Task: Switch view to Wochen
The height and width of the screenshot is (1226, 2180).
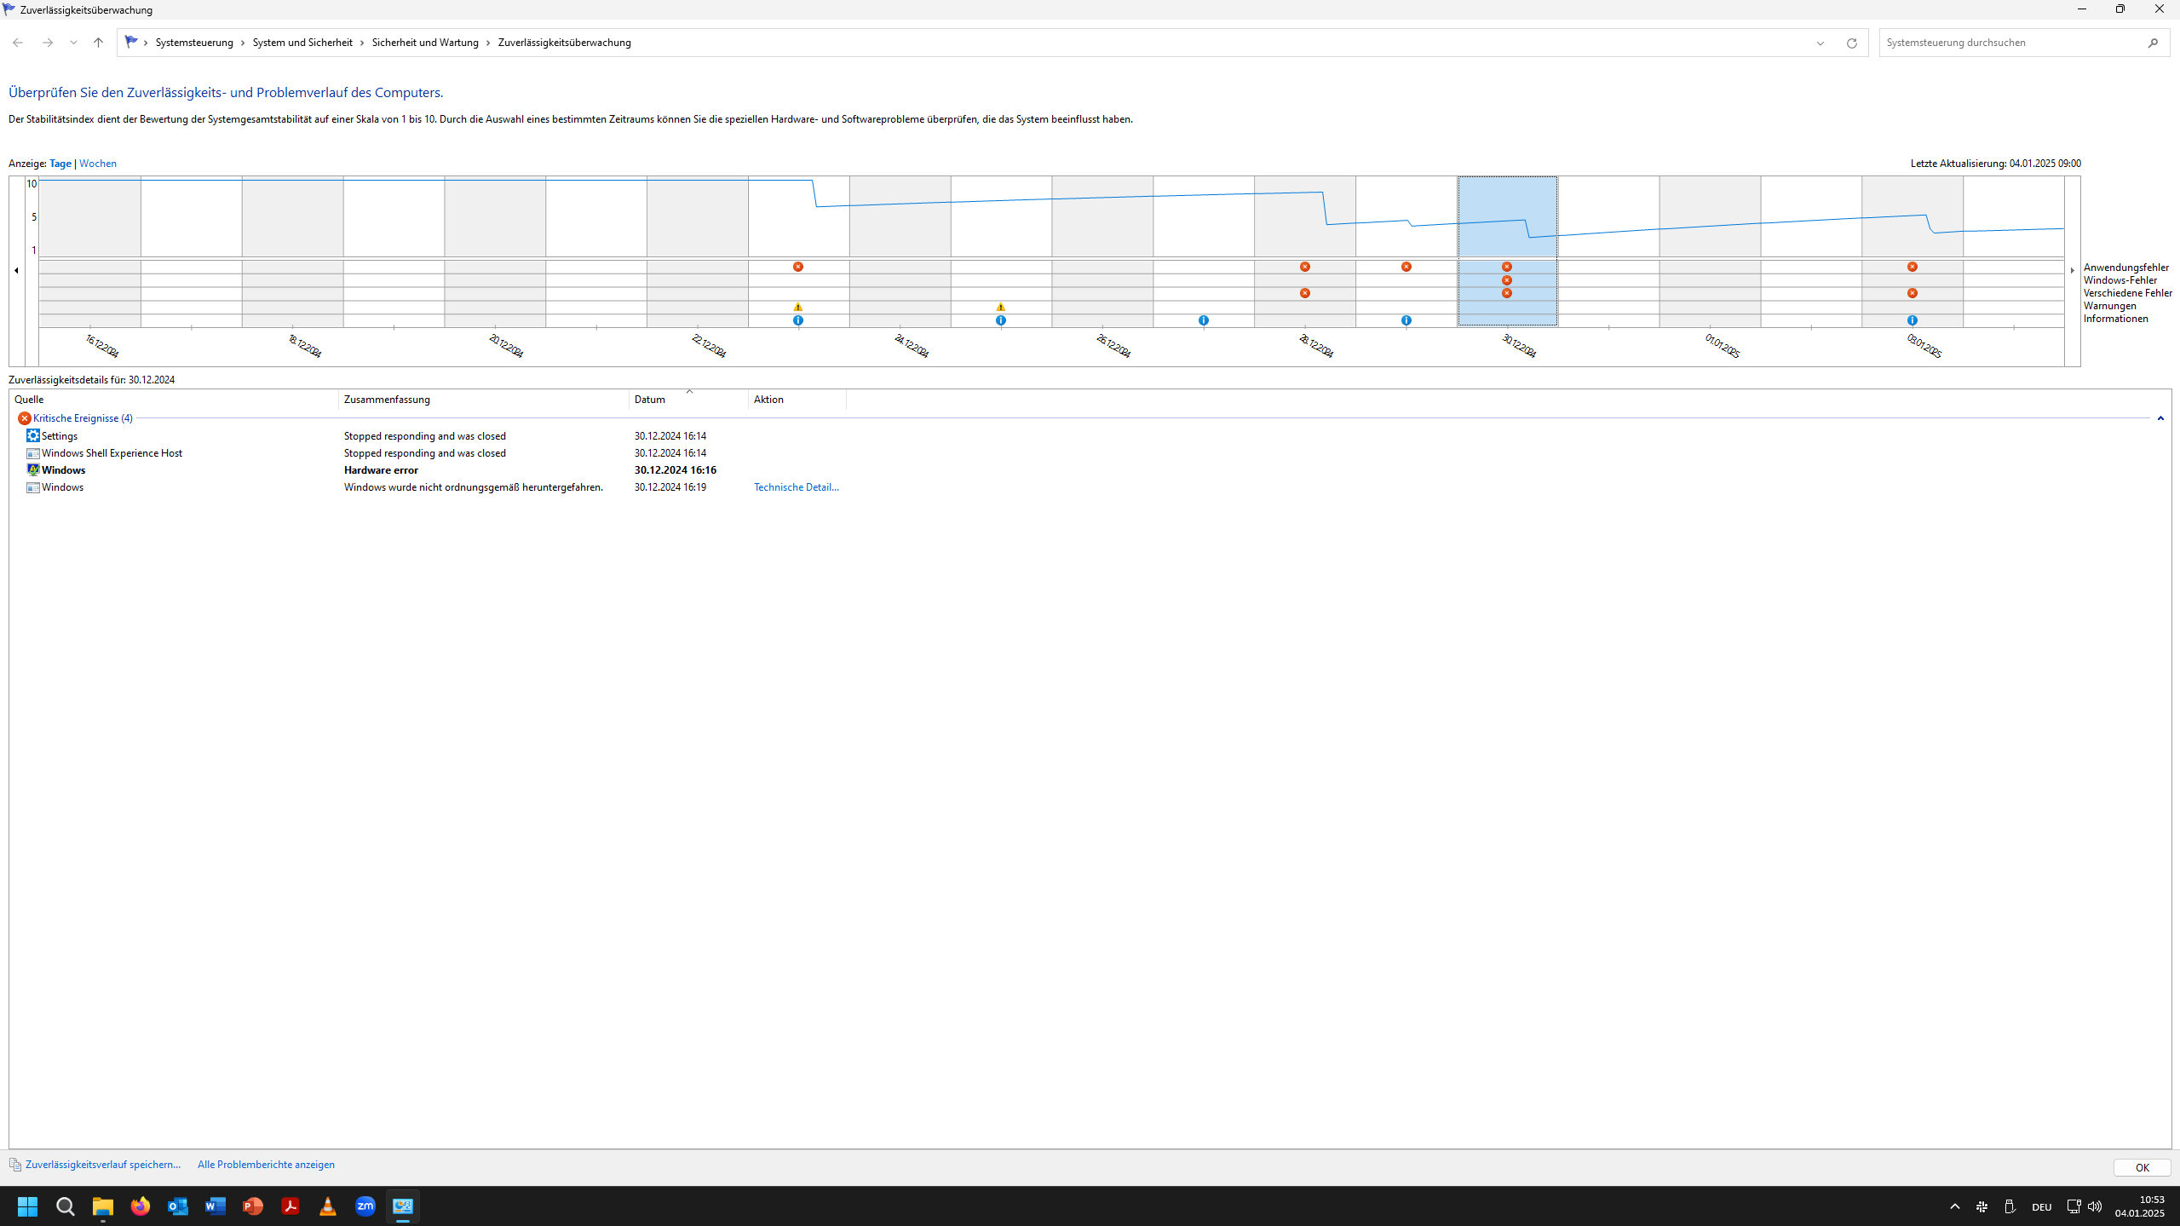Action: pyautogui.click(x=98, y=164)
